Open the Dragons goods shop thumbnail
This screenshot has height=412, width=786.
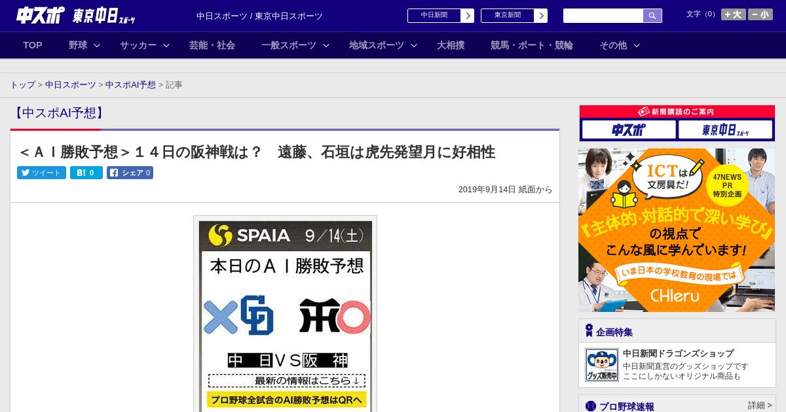(601, 365)
